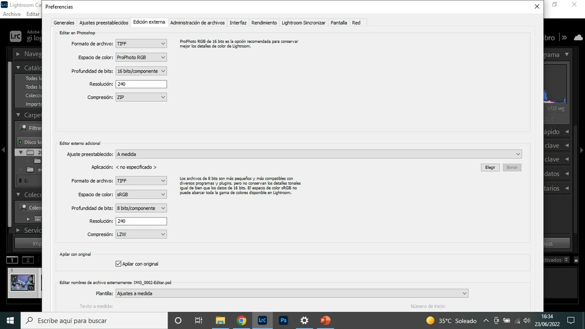The width and height of the screenshot is (585, 329).
Task: Expand module picker double-arrow in Lightroom
Action: point(564,37)
